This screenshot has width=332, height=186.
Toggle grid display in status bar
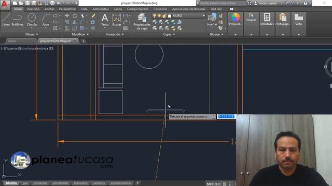click(225, 184)
